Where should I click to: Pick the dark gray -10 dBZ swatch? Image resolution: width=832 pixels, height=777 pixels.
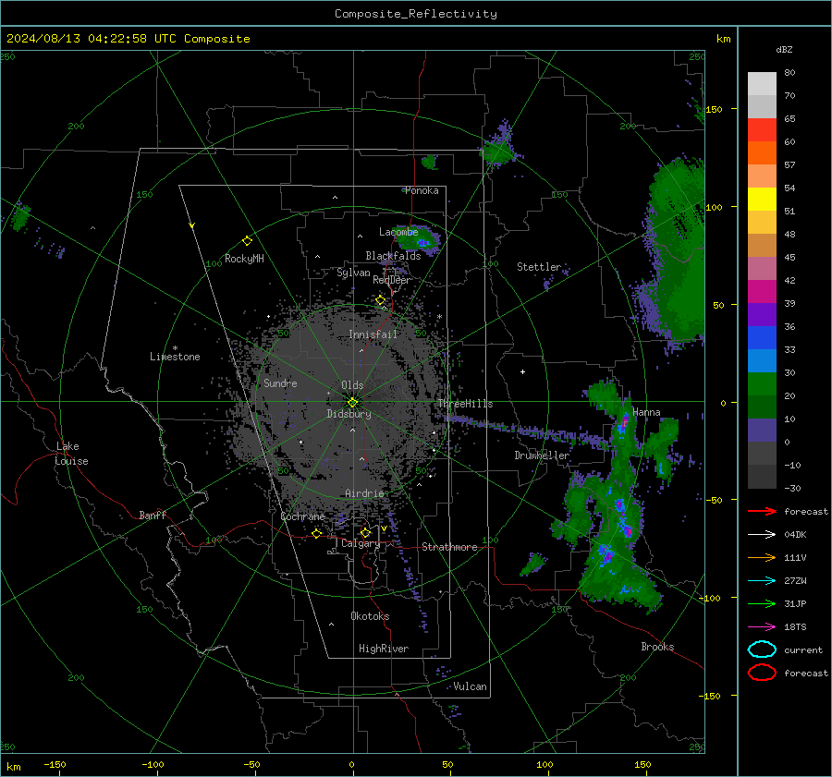point(762,477)
